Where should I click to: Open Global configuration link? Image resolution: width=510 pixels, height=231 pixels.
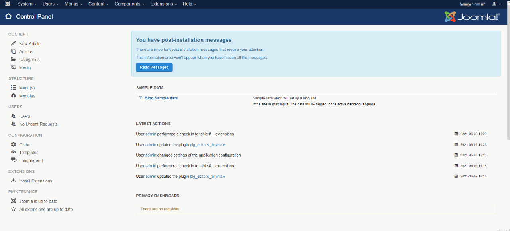tap(25, 145)
